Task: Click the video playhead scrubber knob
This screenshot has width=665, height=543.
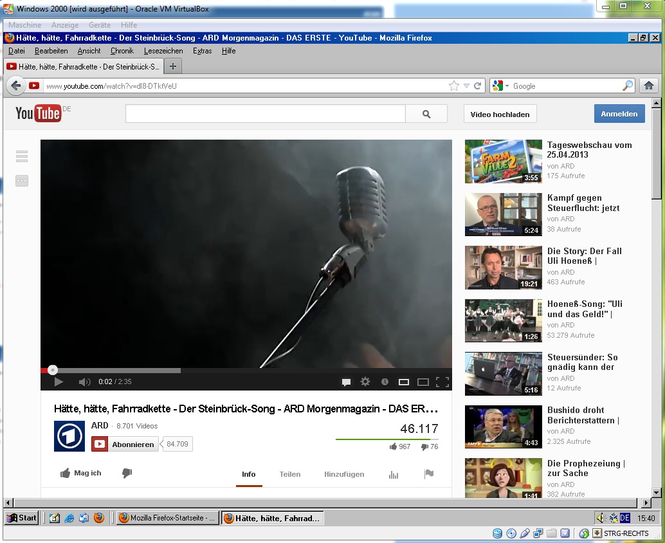Action: 52,370
